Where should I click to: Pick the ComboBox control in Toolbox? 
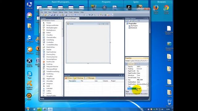point(50,42)
